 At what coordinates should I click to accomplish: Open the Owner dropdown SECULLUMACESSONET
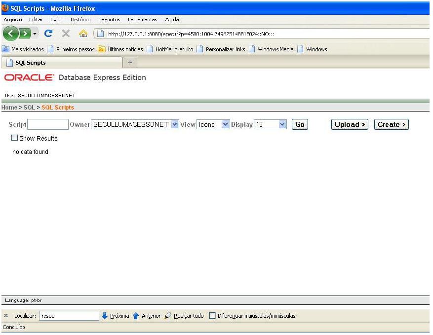point(135,124)
